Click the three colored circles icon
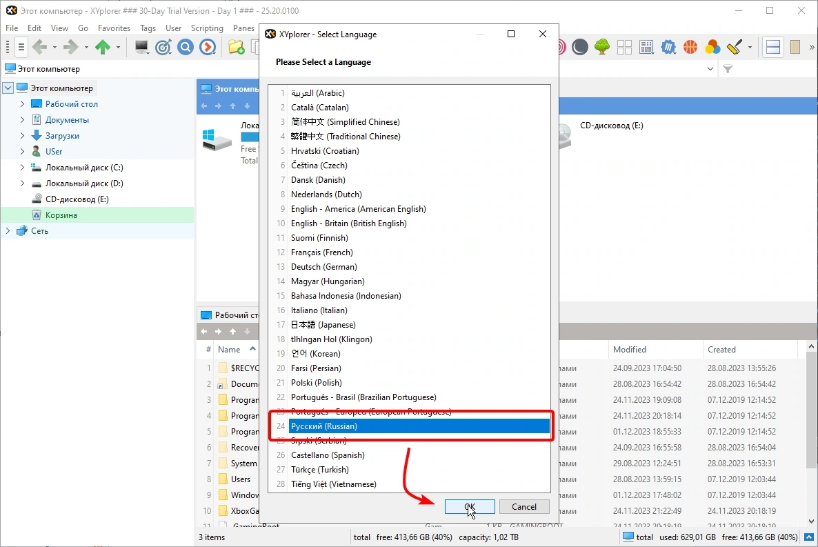This screenshot has width=818, height=547. (x=712, y=47)
